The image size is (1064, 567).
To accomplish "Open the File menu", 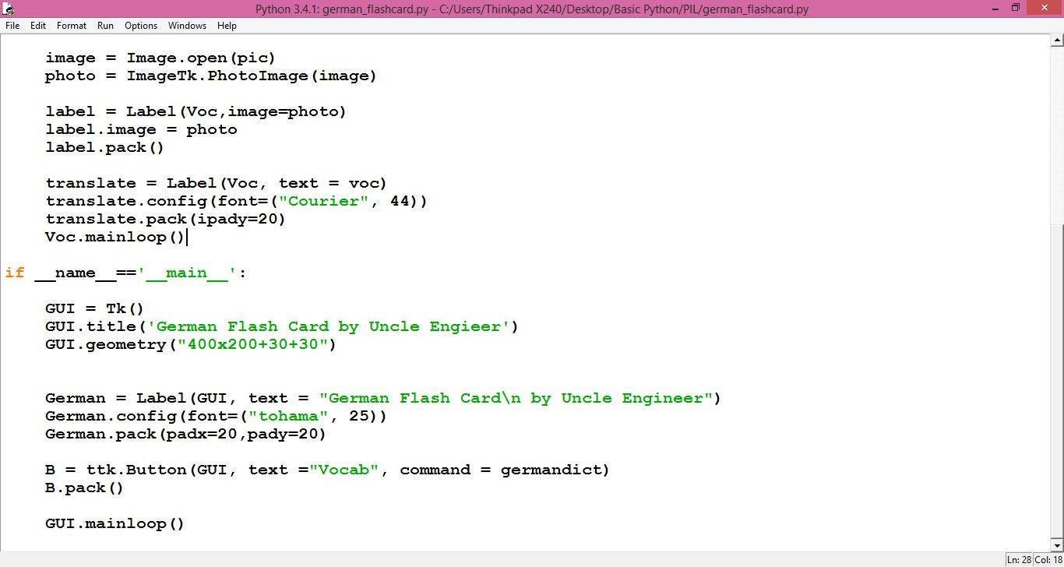I will (x=12, y=25).
